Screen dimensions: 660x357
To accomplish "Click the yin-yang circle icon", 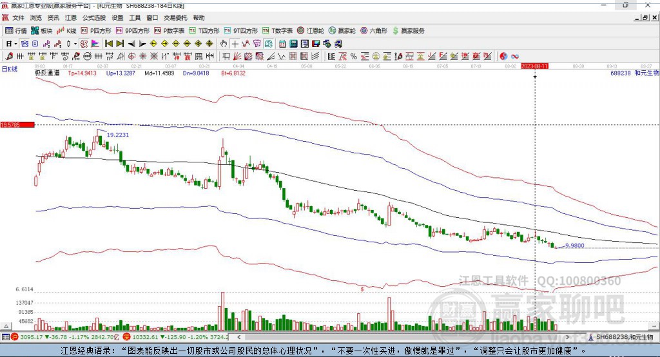I will pos(503,56).
